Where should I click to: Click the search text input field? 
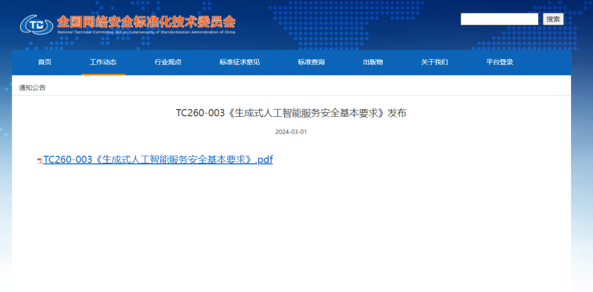pos(499,19)
